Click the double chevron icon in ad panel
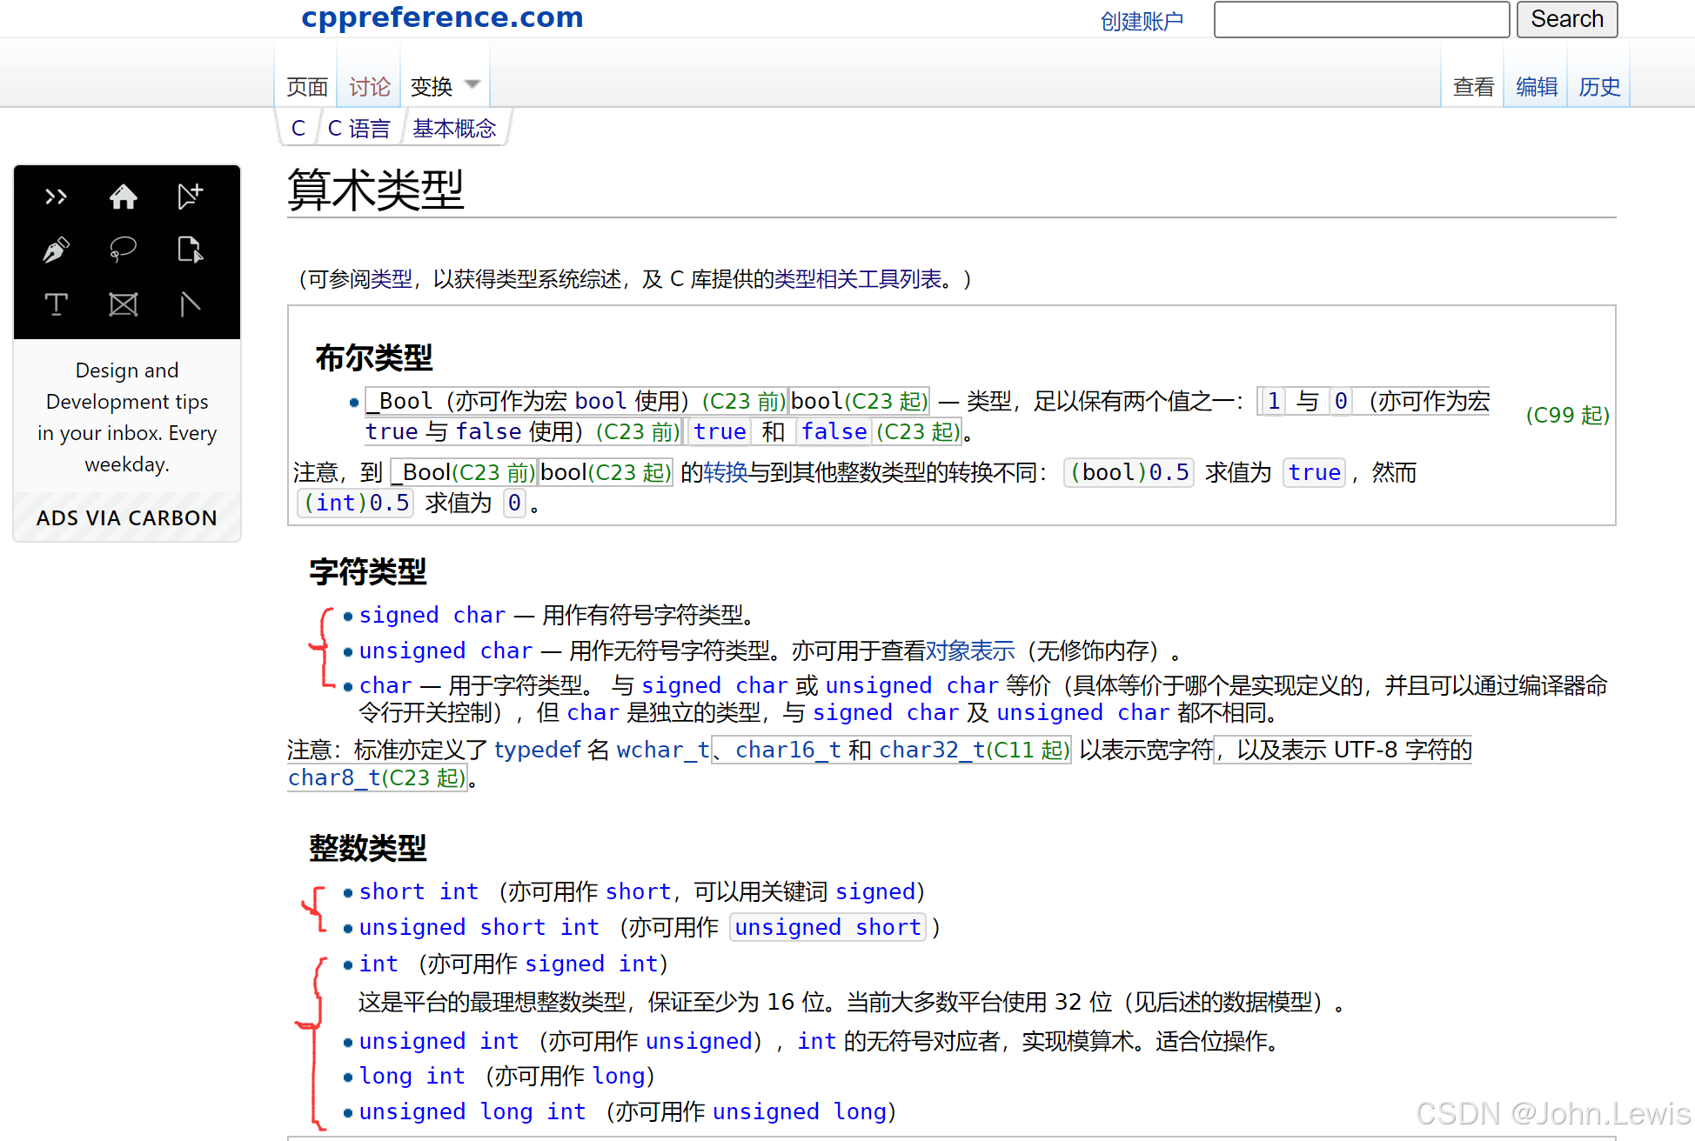The image size is (1695, 1141). [x=57, y=197]
